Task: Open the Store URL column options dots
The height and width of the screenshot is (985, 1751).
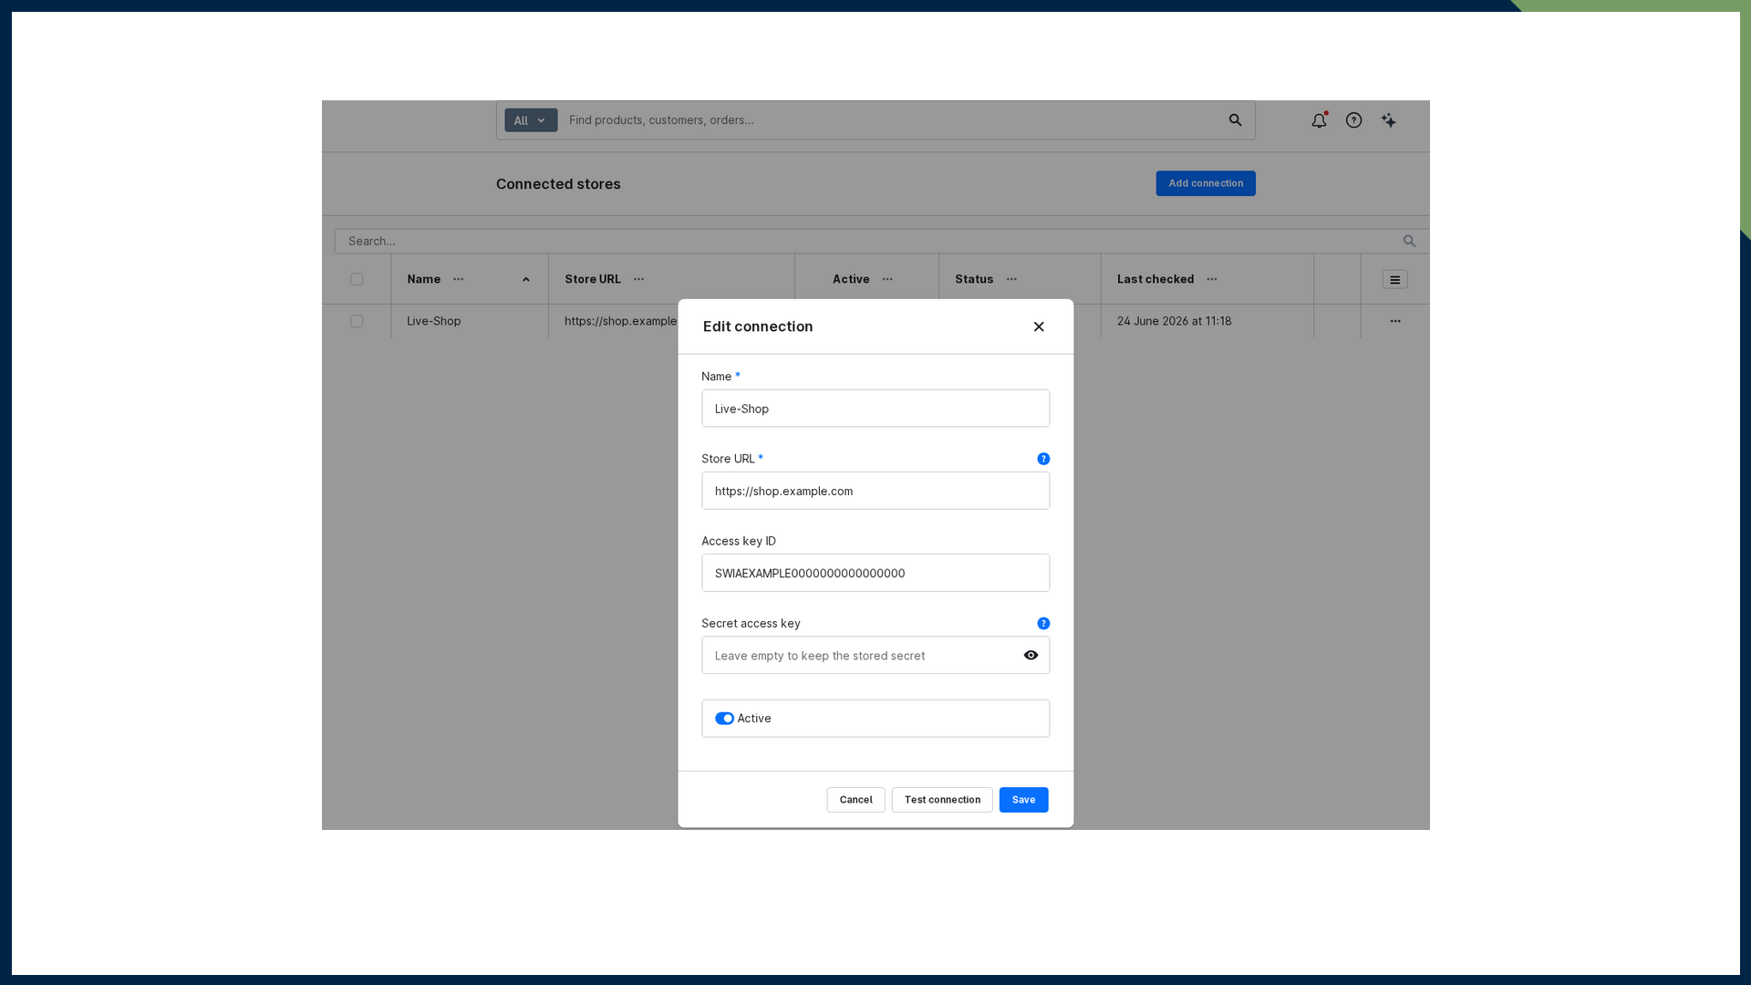Action: click(638, 279)
